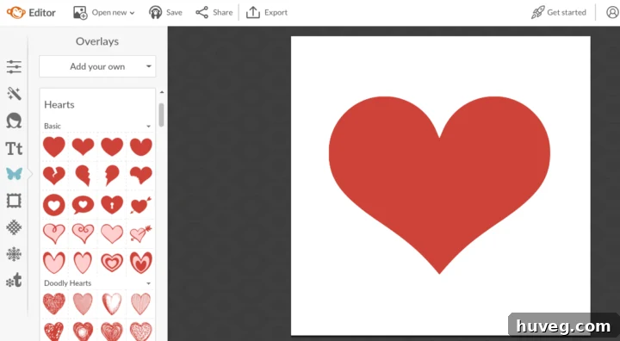620x341 pixels.
Task: Open the Frames tab icon
Action: (14, 201)
